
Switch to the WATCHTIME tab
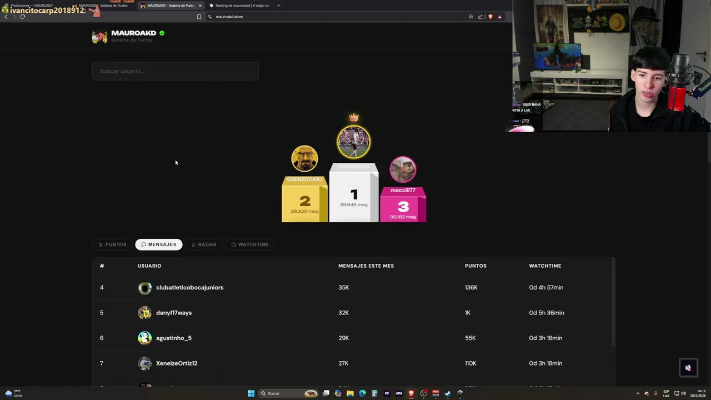point(250,244)
